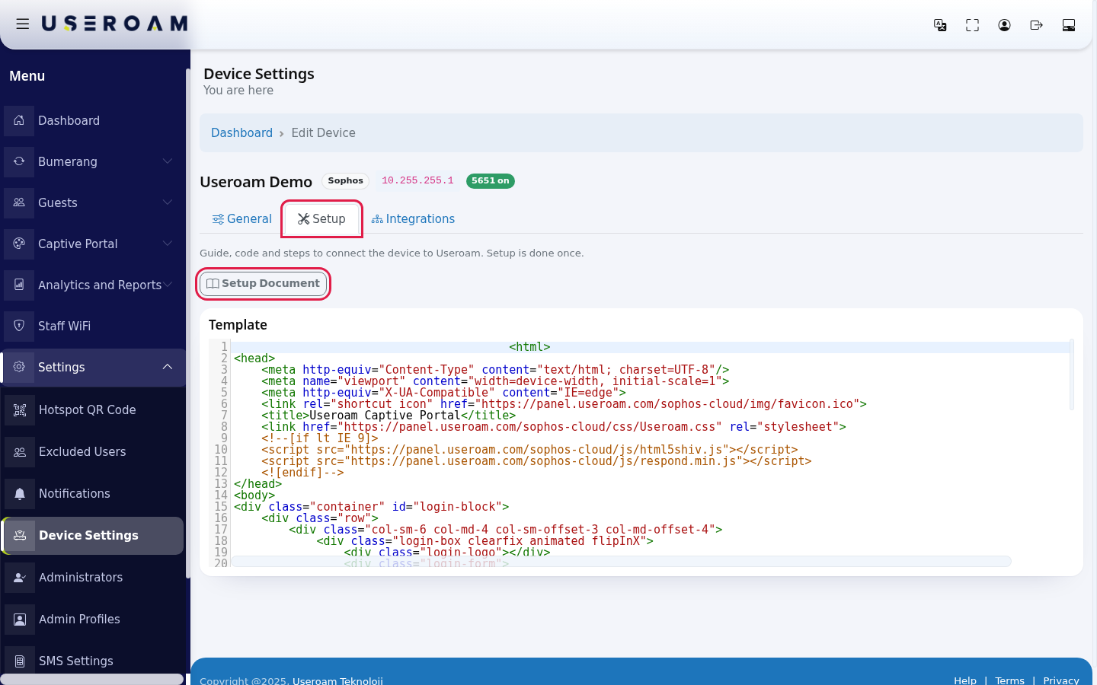Expand the Captive Portal chevron
1097x685 pixels.
click(x=168, y=244)
